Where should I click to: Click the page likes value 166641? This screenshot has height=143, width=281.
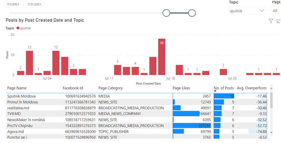point(205,113)
